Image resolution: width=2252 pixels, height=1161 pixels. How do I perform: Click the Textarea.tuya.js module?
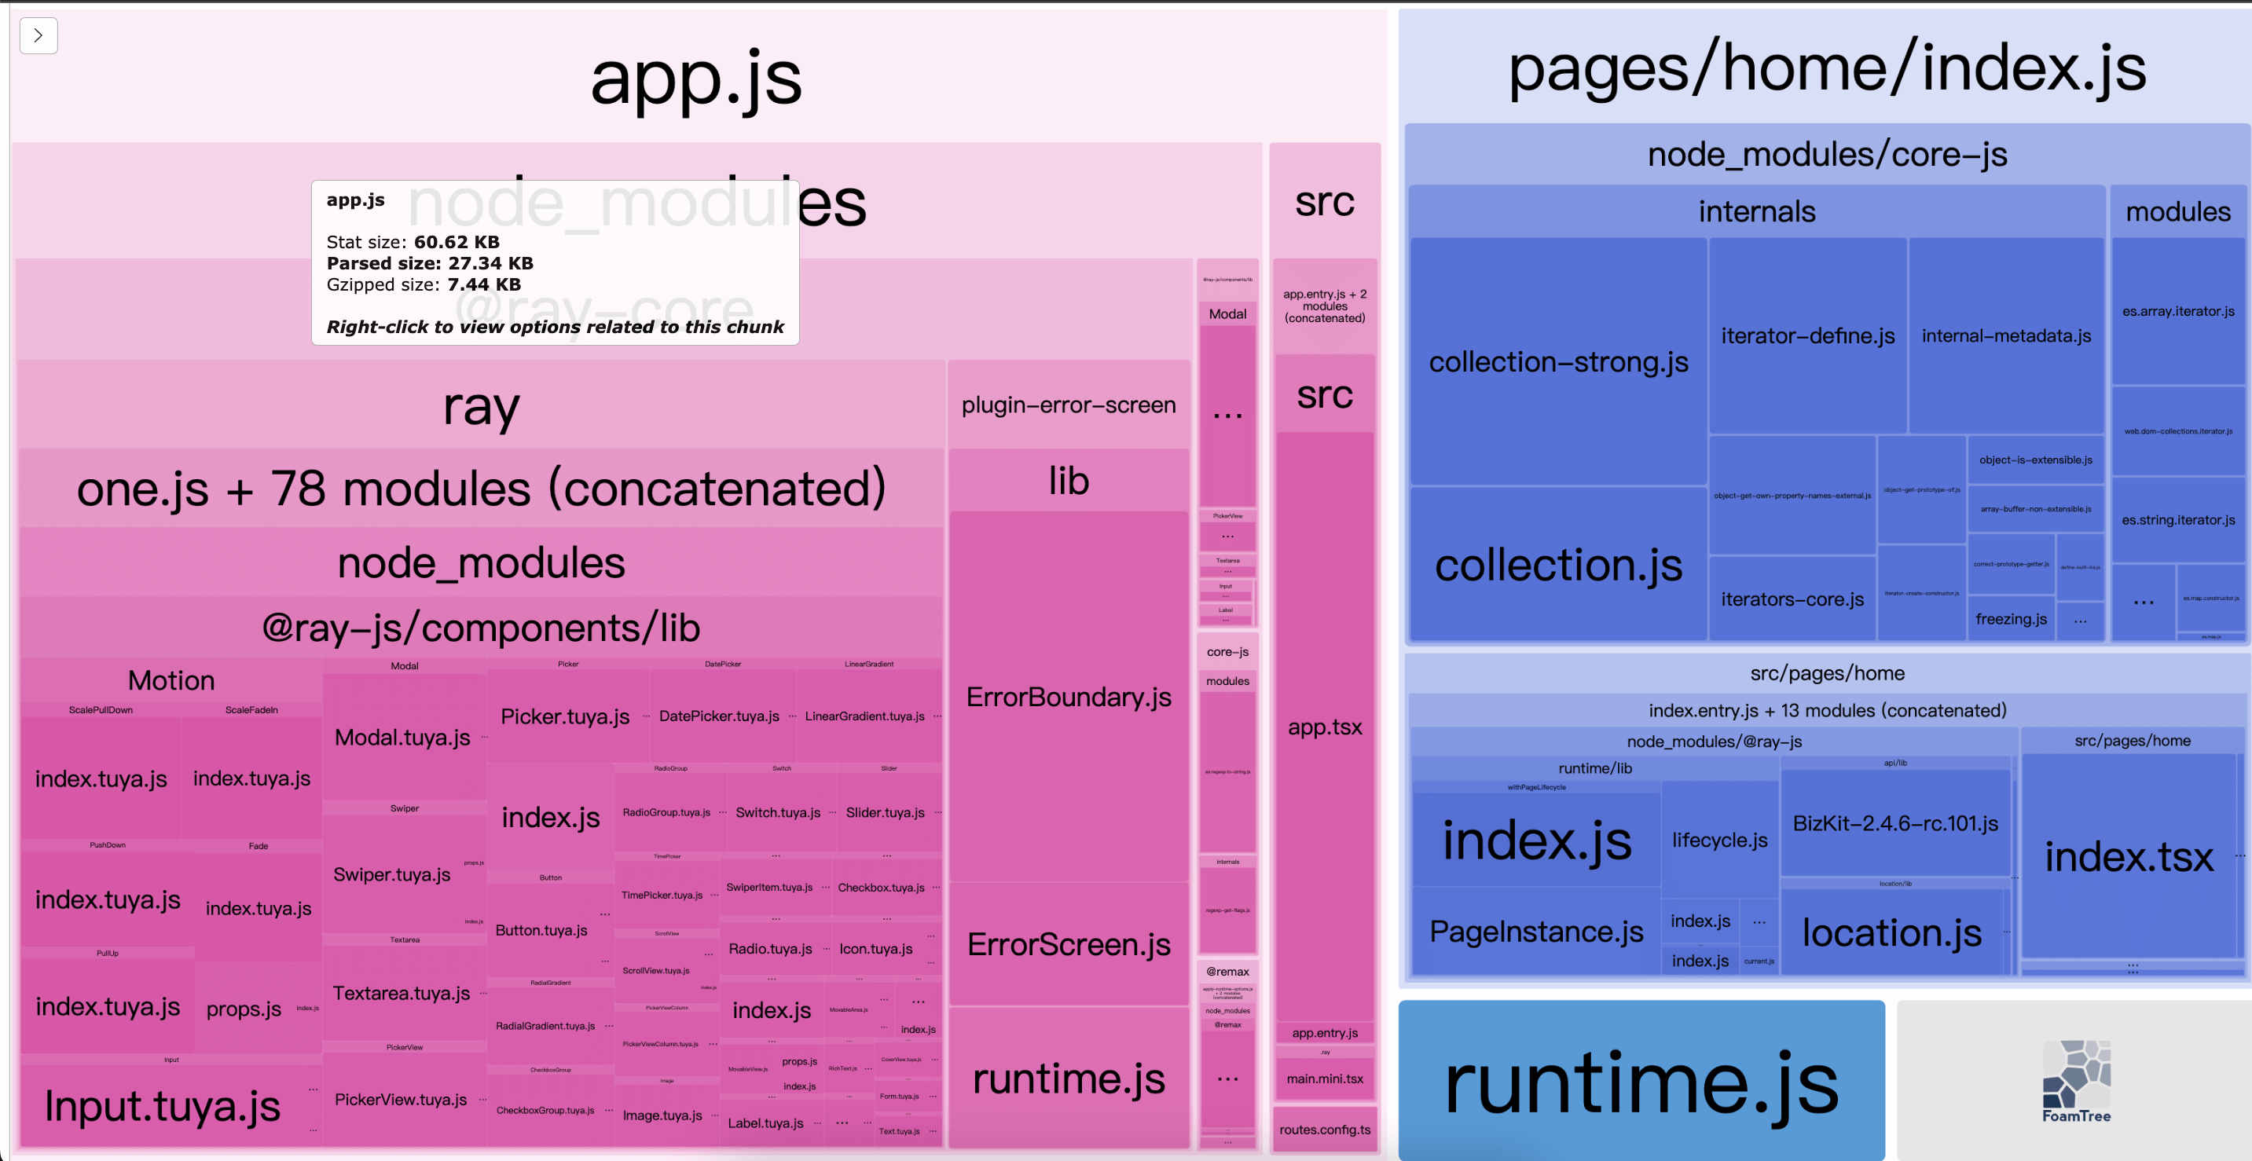[402, 993]
